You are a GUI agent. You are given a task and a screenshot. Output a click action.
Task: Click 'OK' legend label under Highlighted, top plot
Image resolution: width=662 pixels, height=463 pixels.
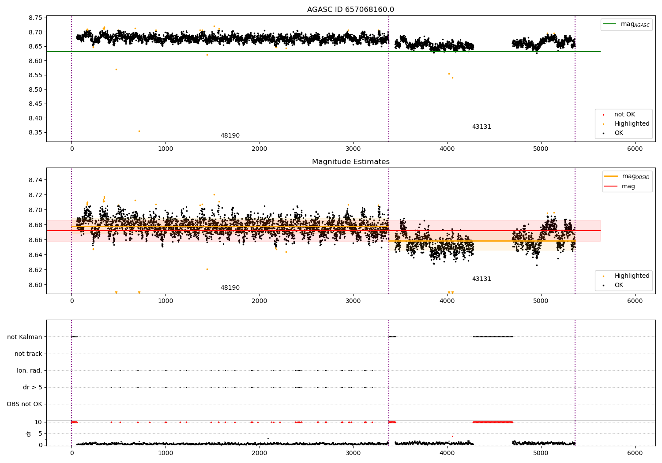coord(619,133)
